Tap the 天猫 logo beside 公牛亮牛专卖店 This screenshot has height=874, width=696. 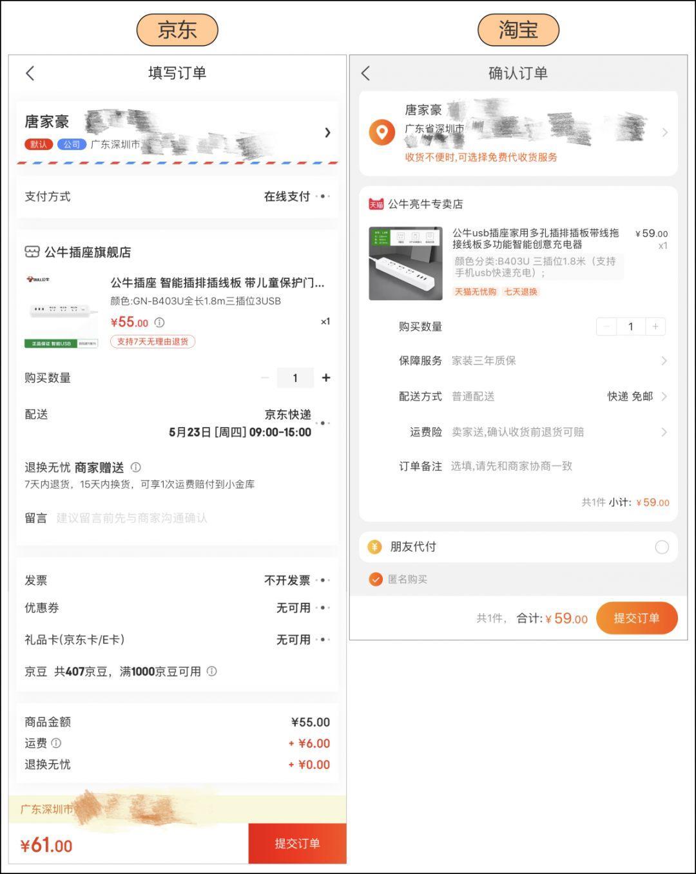click(x=376, y=204)
